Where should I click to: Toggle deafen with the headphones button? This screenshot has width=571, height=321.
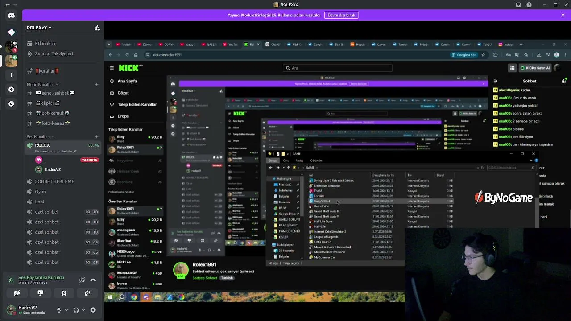[76, 310]
